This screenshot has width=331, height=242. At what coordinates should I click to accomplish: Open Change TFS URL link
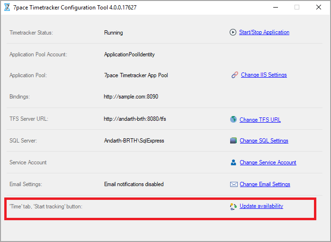[260, 120]
